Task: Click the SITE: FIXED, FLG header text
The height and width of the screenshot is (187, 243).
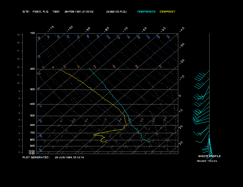Action: tap(35, 12)
